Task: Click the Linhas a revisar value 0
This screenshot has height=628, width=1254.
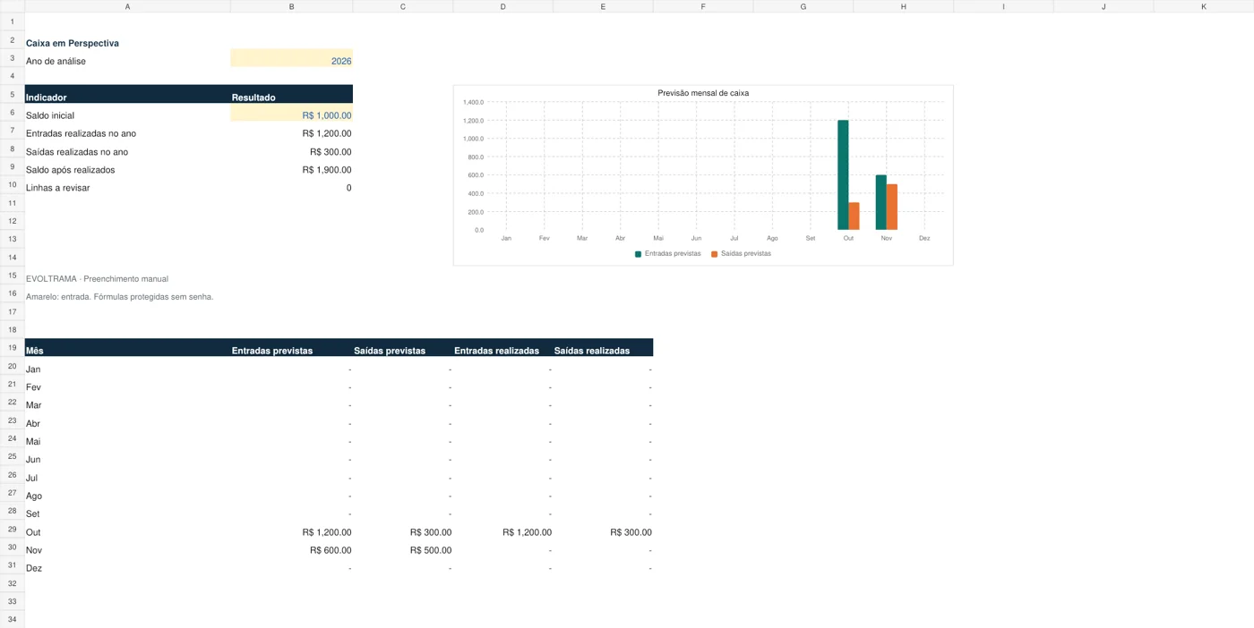Action: pyautogui.click(x=348, y=188)
